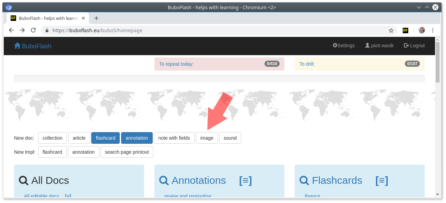Reload the BuboFlash page
Viewport: 446px width, 203px height.
(33, 30)
